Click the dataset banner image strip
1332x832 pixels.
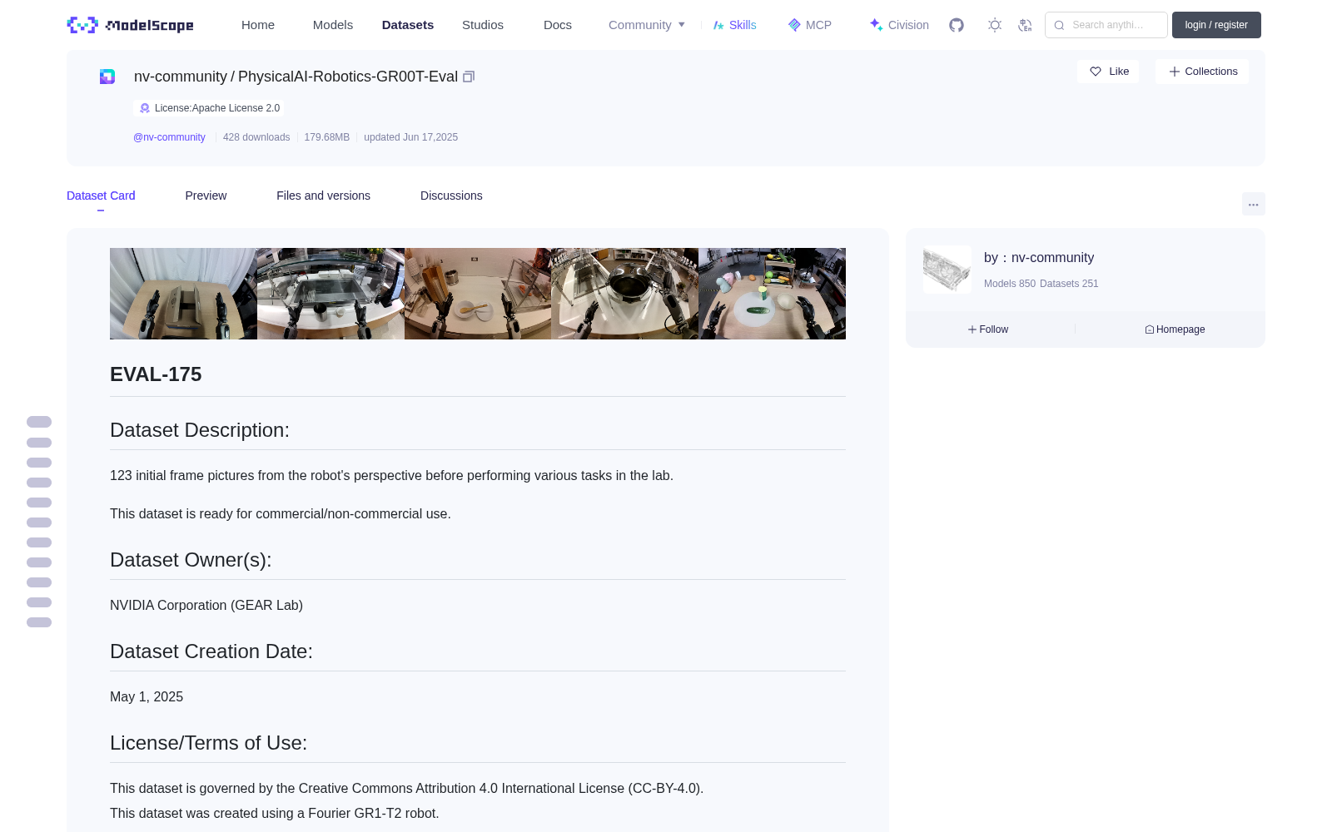pyautogui.click(x=478, y=294)
